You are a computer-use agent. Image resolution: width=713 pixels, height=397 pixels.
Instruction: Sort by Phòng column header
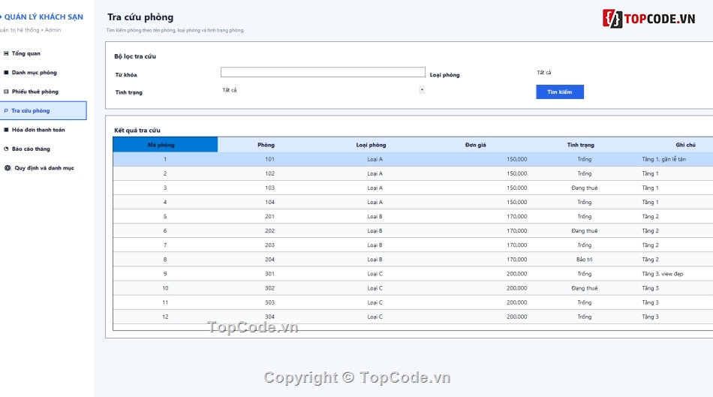[266, 145]
